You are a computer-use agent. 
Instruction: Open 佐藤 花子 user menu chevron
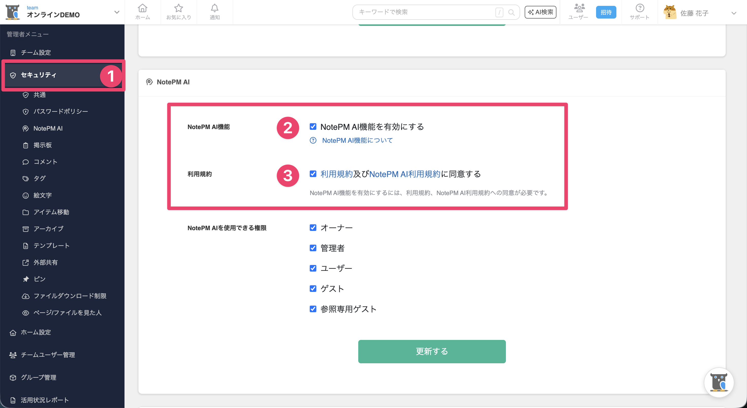[733, 13]
